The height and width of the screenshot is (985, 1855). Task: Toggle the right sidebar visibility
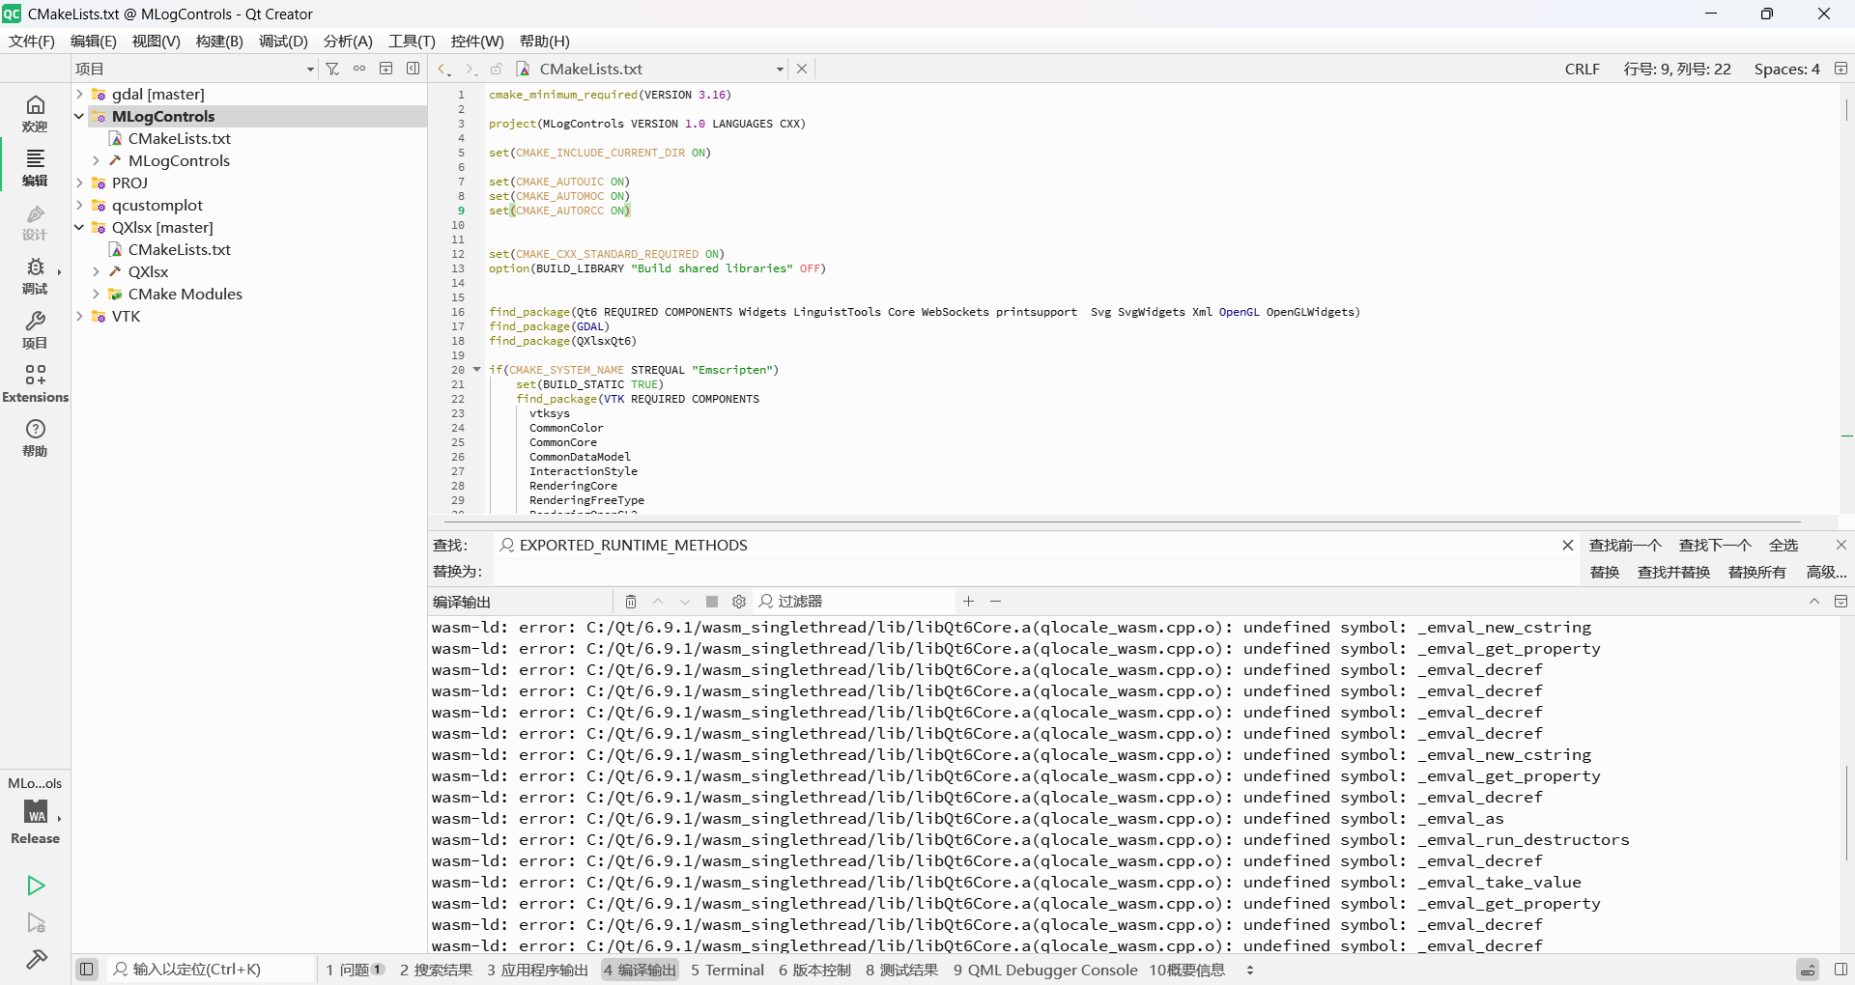(x=1841, y=969)
